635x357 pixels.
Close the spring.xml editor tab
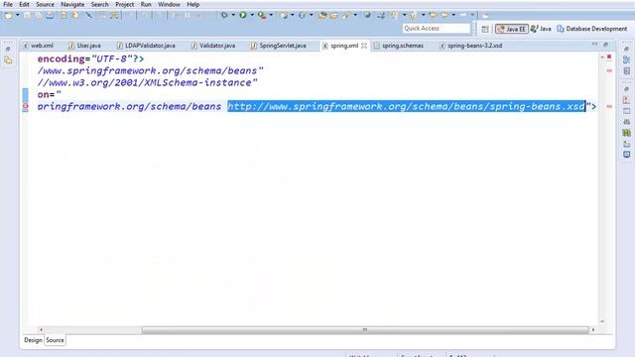(x=364, y=46)
